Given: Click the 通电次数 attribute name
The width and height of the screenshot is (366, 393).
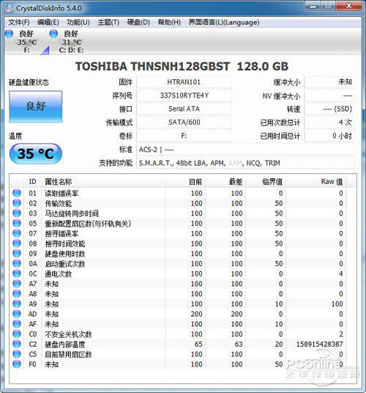Looking at the screenshot, I should coord(59,274).
